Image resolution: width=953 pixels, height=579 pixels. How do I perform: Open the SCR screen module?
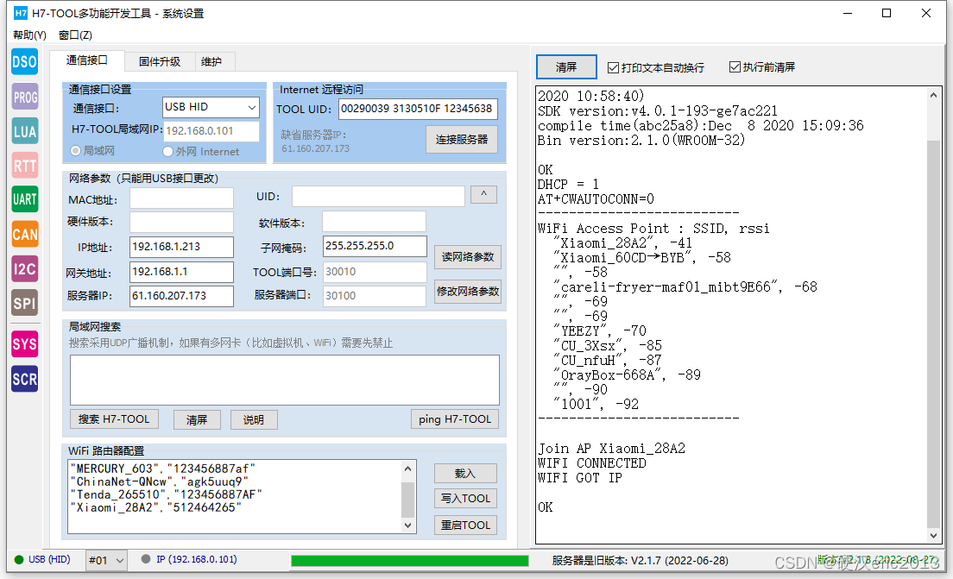coord(24,379)
